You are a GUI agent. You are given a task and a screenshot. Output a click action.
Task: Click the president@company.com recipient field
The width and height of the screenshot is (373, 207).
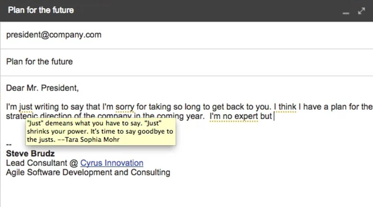coord(54,35)
